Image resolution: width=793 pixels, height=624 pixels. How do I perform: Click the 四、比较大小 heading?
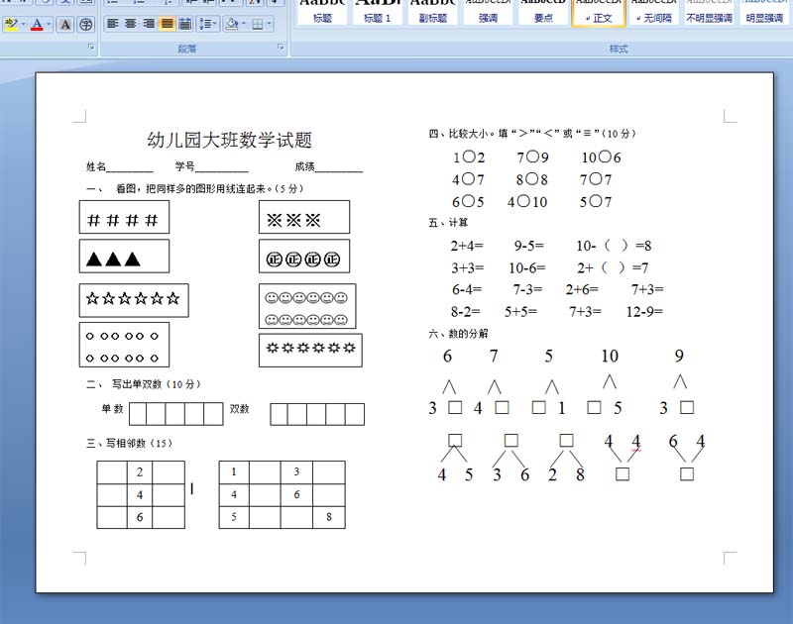coord(532,134)
